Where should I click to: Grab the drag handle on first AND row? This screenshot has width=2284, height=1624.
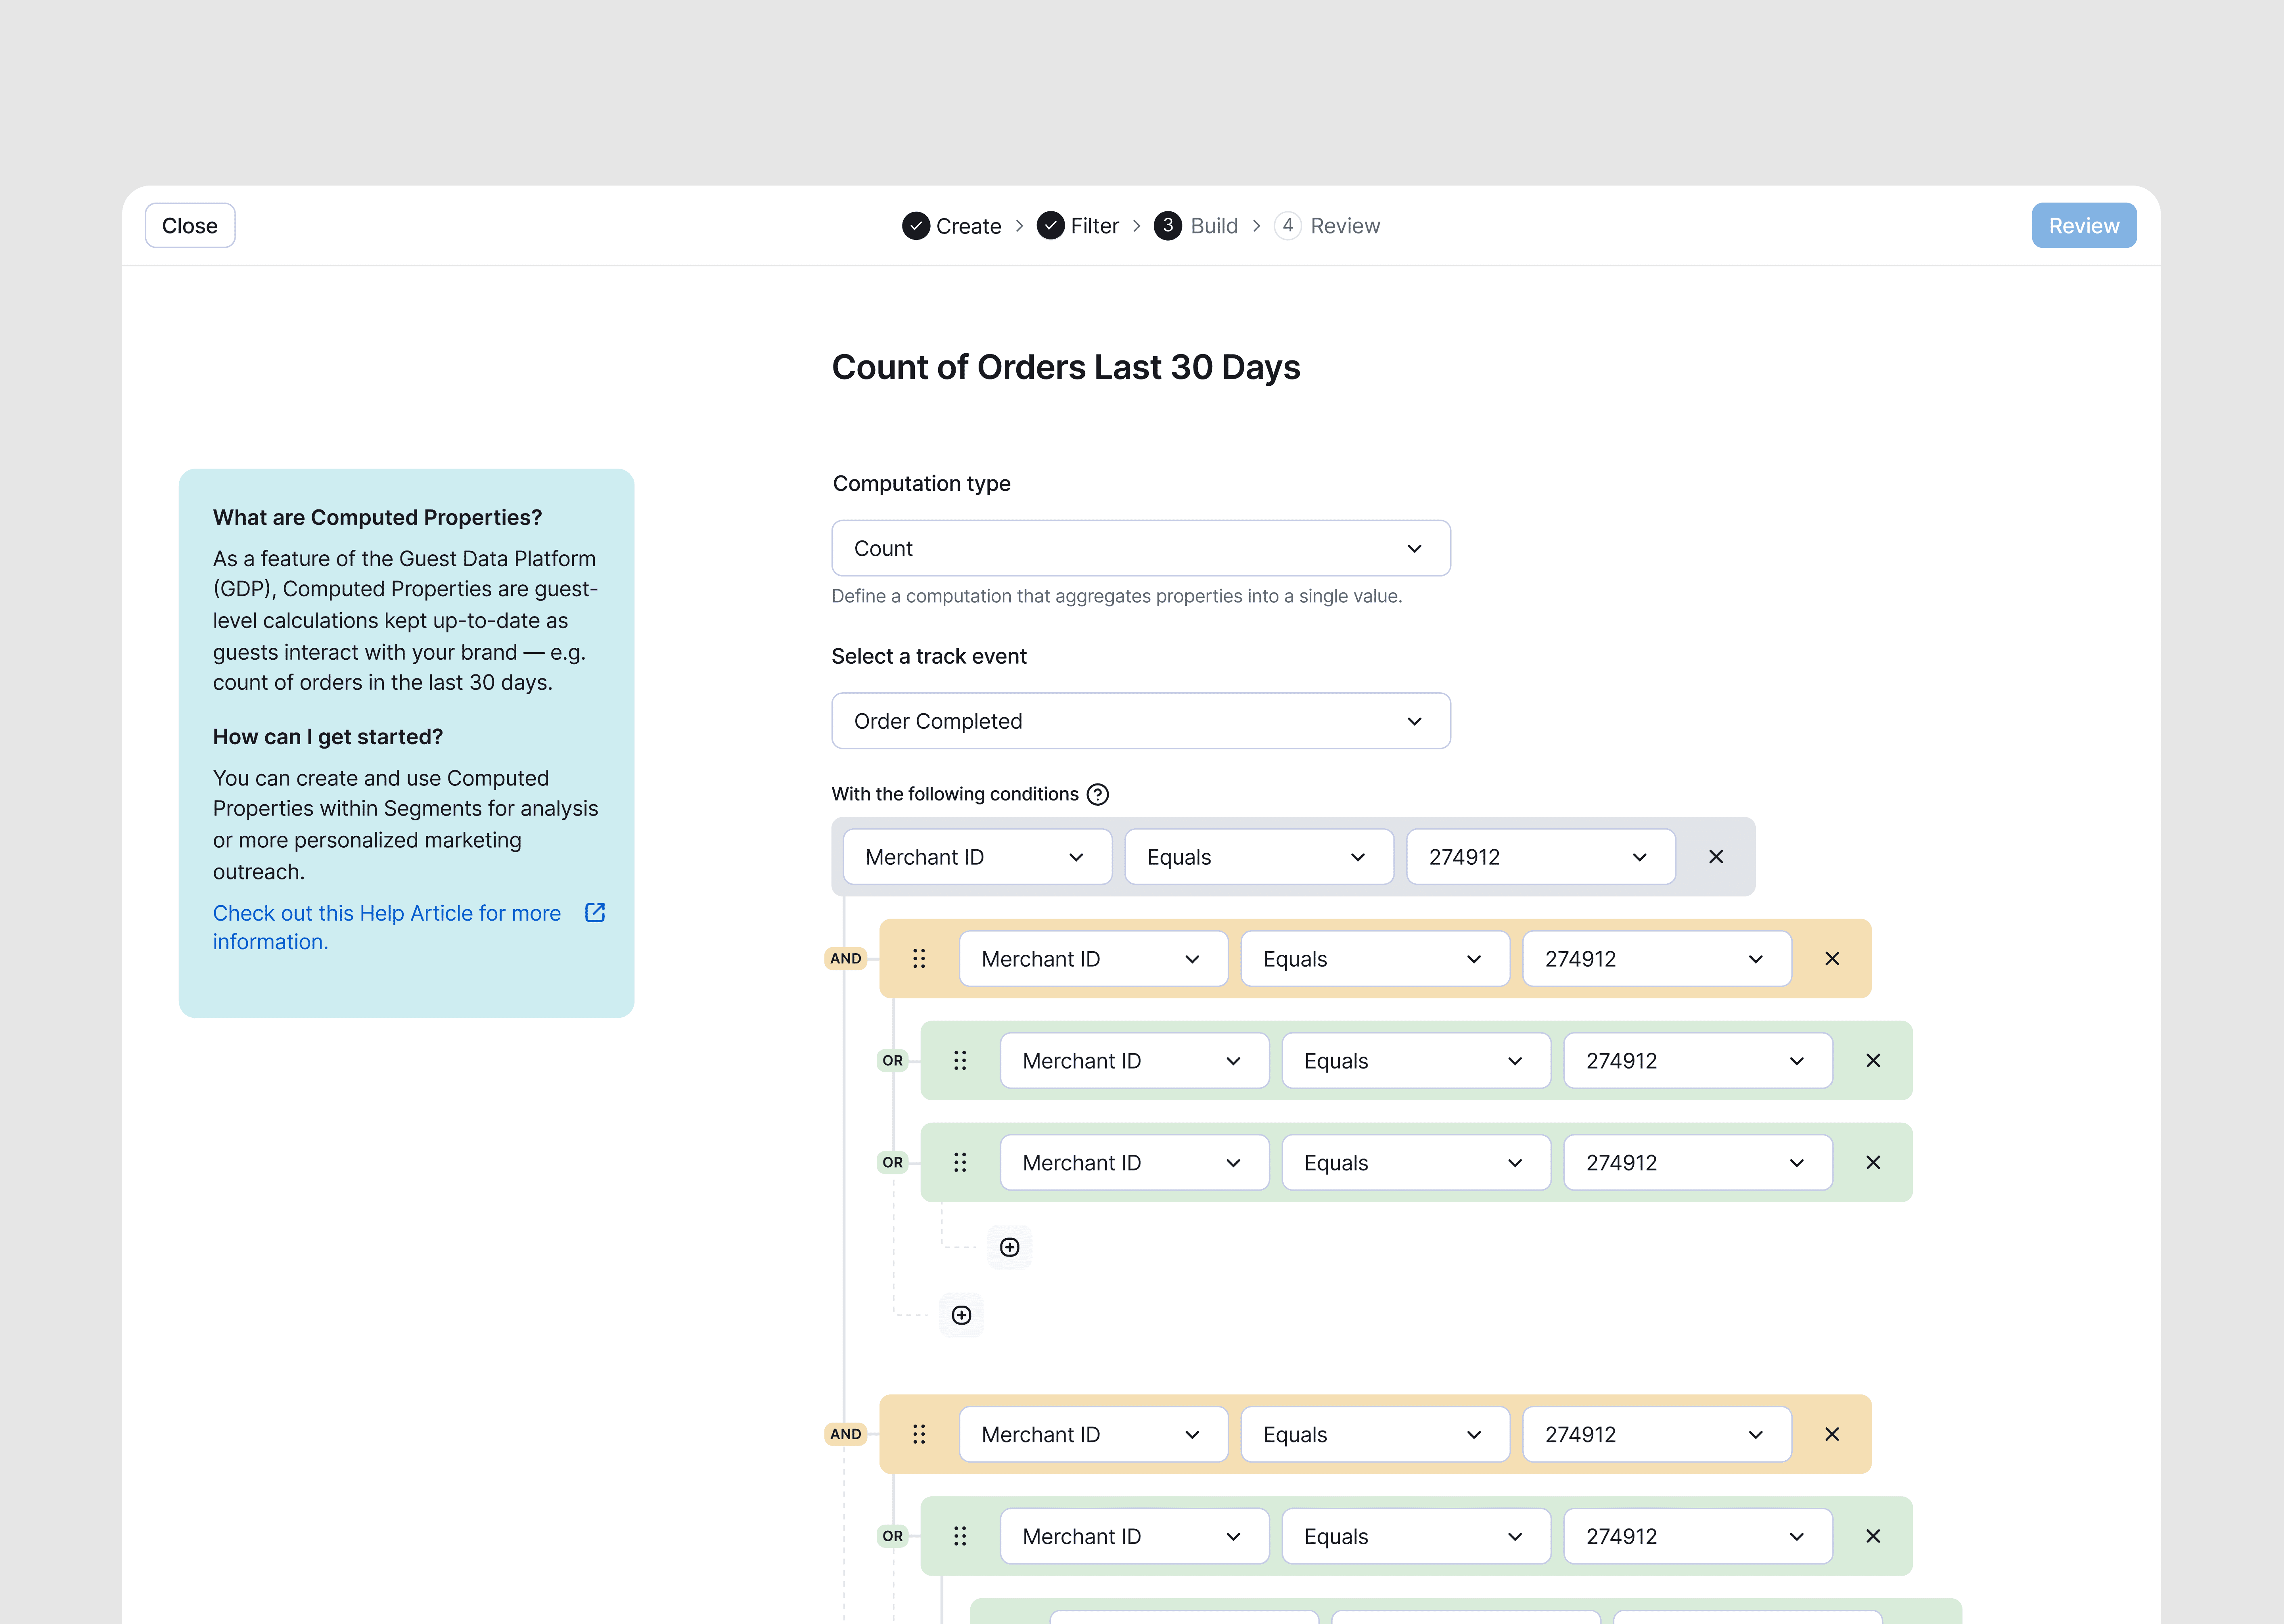pos(919,959)
